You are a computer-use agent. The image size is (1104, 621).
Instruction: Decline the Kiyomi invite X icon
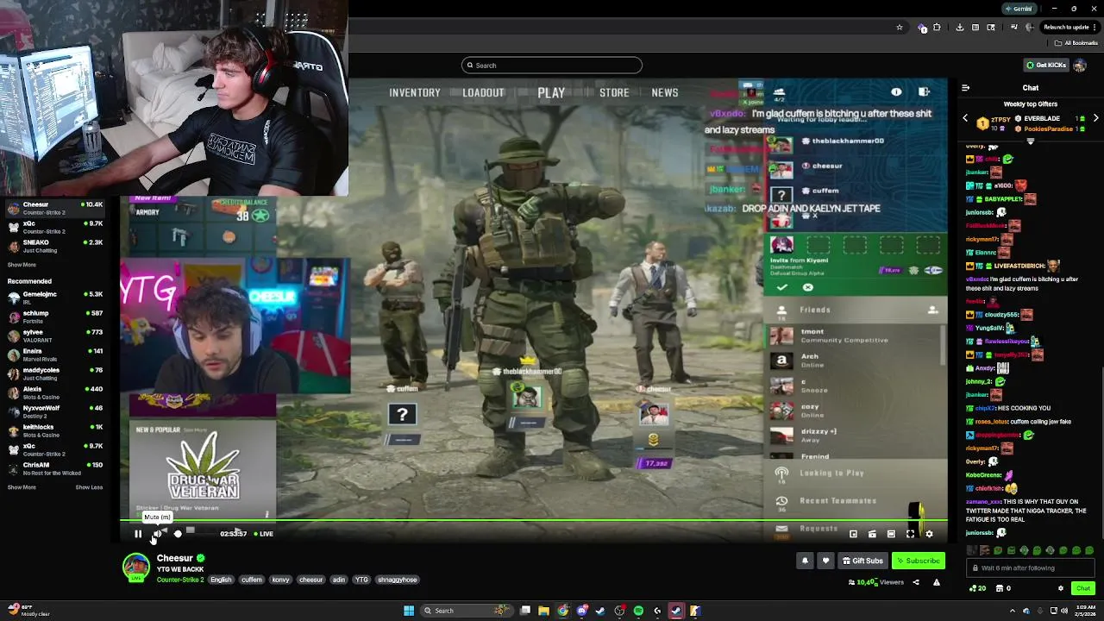click(808, 287)
